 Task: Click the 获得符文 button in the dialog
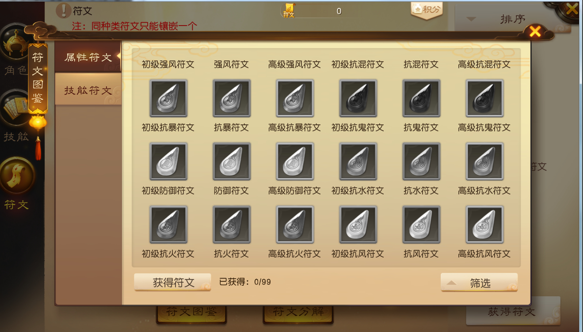click(173, 283)
